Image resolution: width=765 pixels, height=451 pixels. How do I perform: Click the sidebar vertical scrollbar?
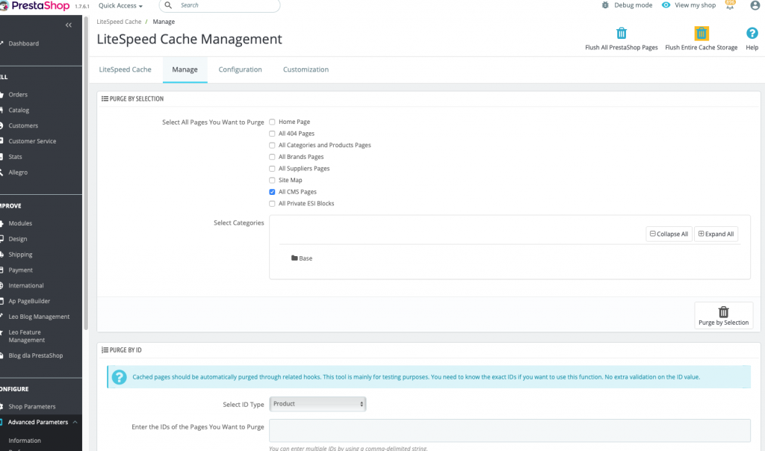coord(86,173)
